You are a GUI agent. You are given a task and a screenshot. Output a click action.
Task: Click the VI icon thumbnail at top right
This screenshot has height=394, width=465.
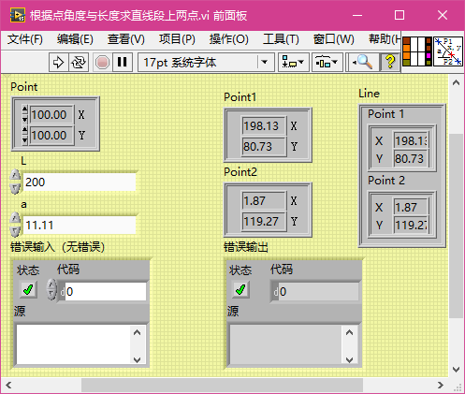coord(448,51)
